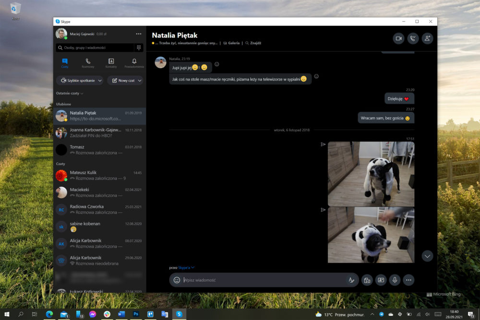Expand Nowy czat dropdown arrow
The width and height of the screenshot is (480, 320).
click(140, 81)
